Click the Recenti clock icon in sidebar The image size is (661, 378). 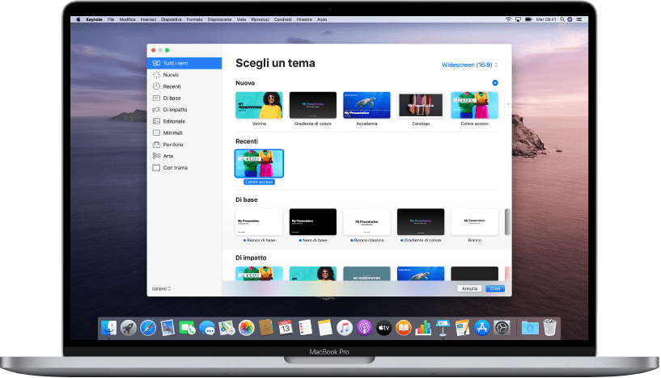156,86
